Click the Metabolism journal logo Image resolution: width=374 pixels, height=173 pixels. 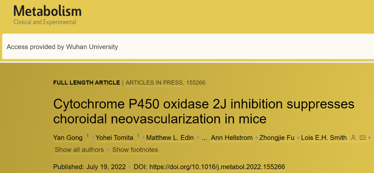click(47, 11)
